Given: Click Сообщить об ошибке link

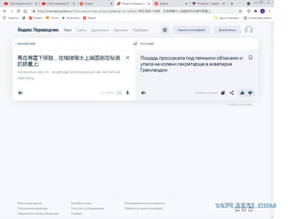Looking at the screenshot, I should point(240,105).
